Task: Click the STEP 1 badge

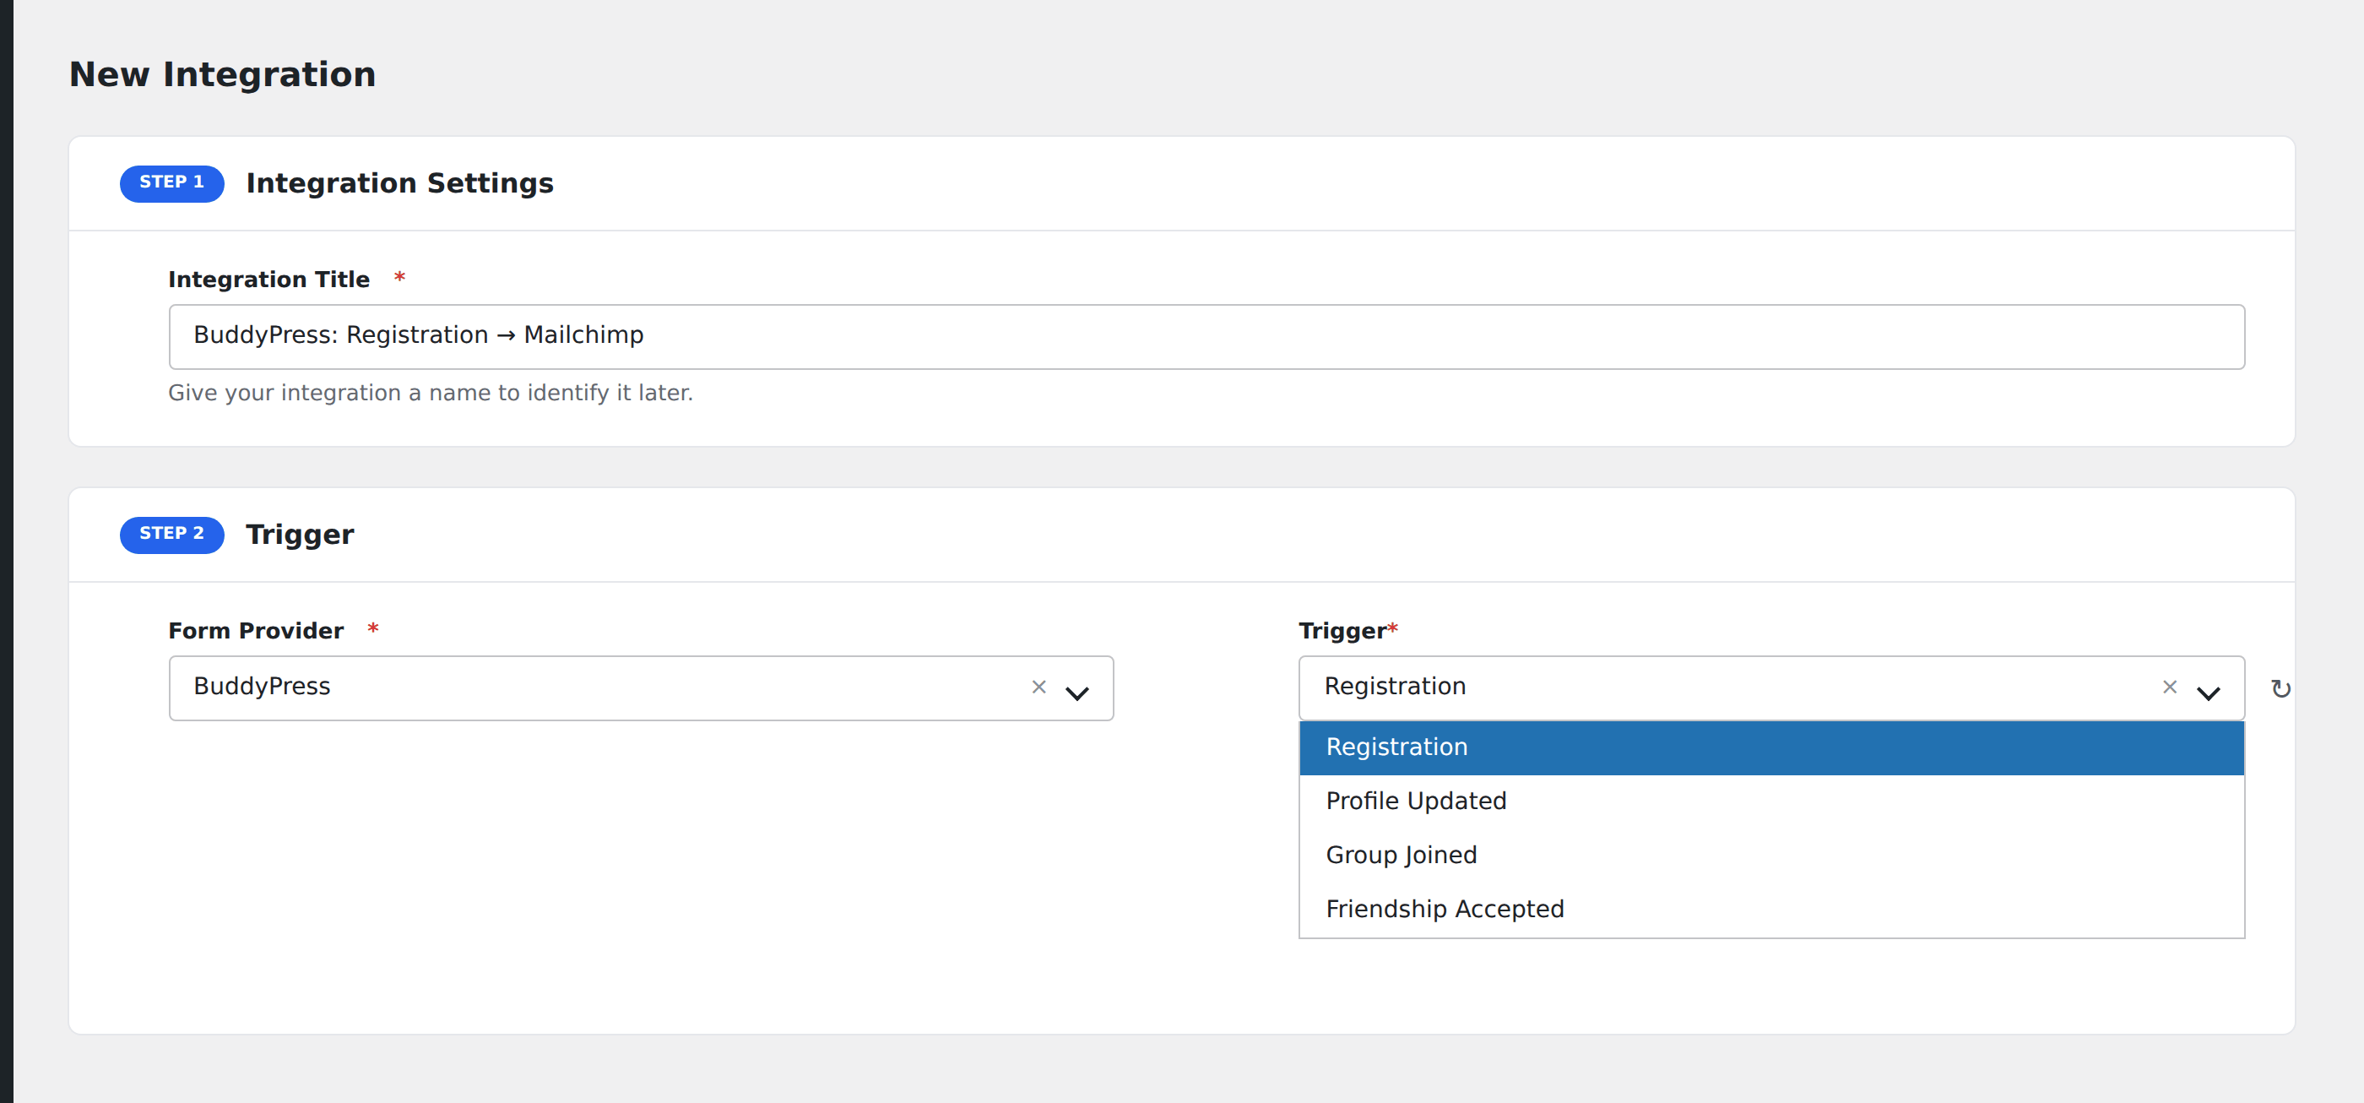Action: 171,182
